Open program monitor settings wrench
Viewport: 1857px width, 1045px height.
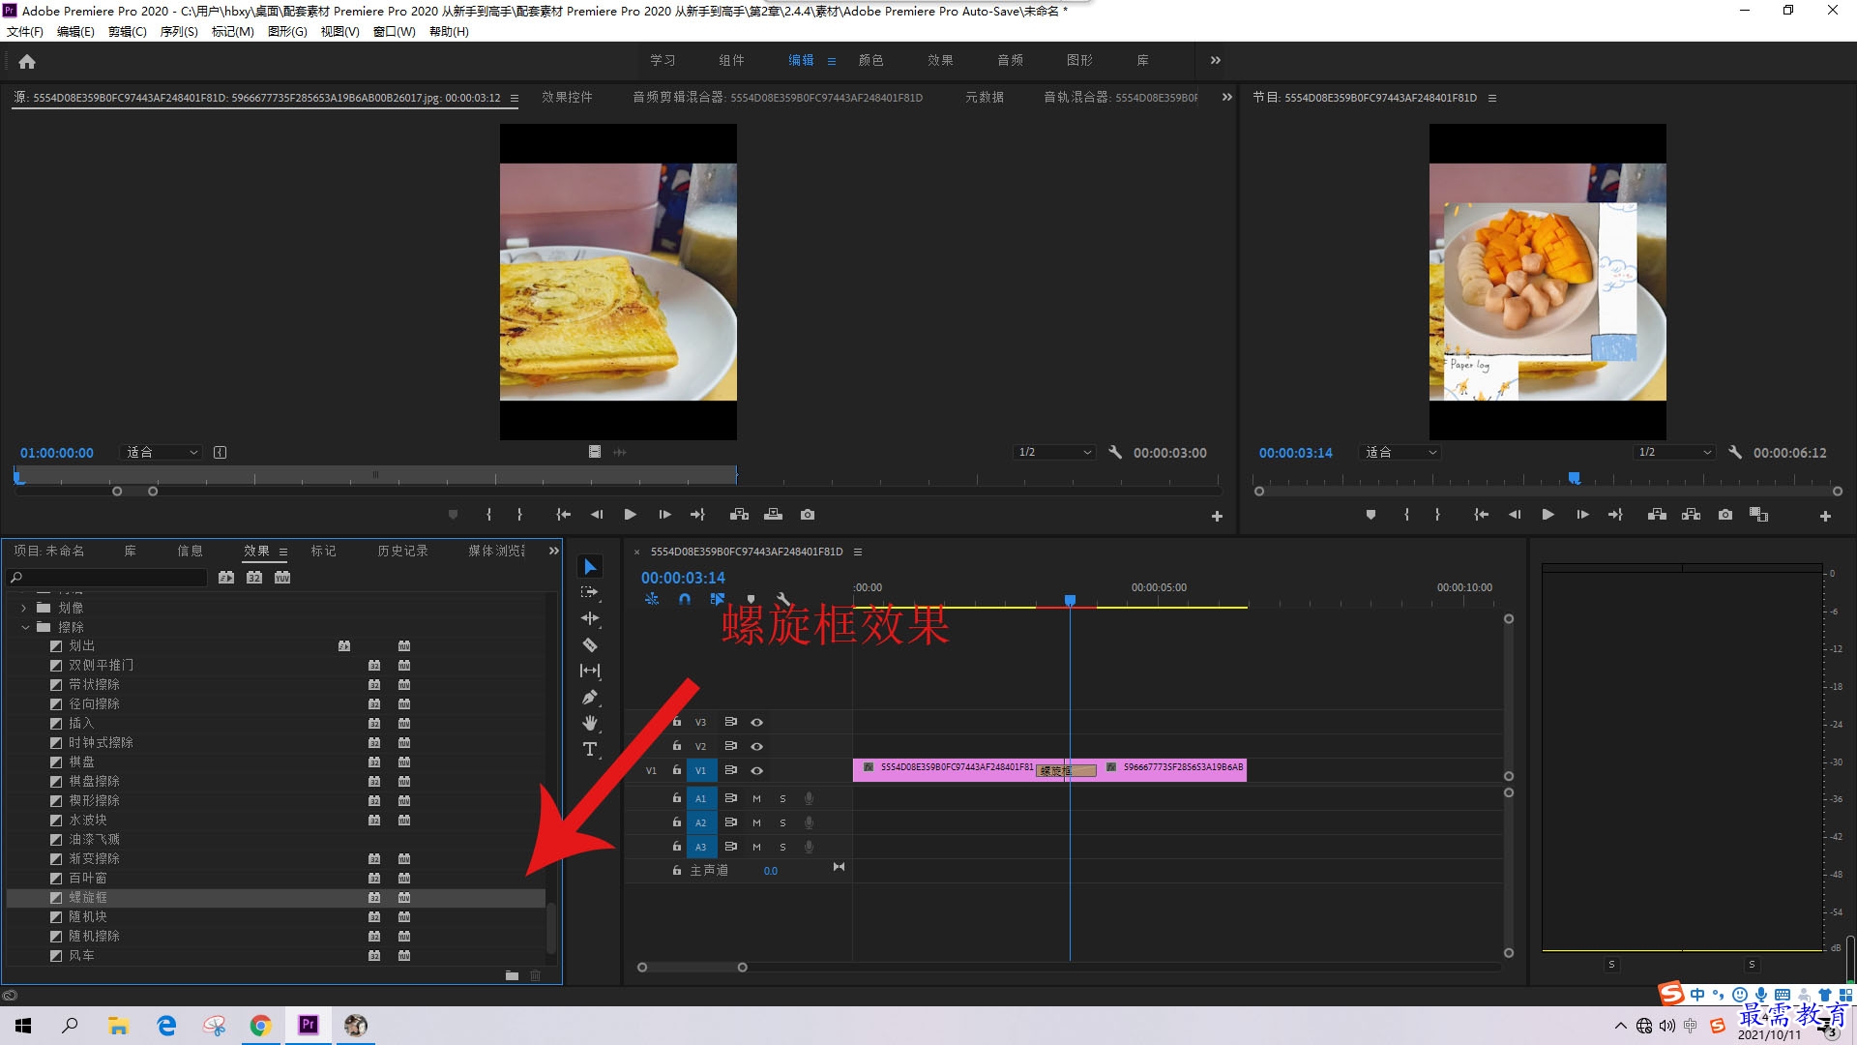pyautogui.click(x=1735, y=452)
